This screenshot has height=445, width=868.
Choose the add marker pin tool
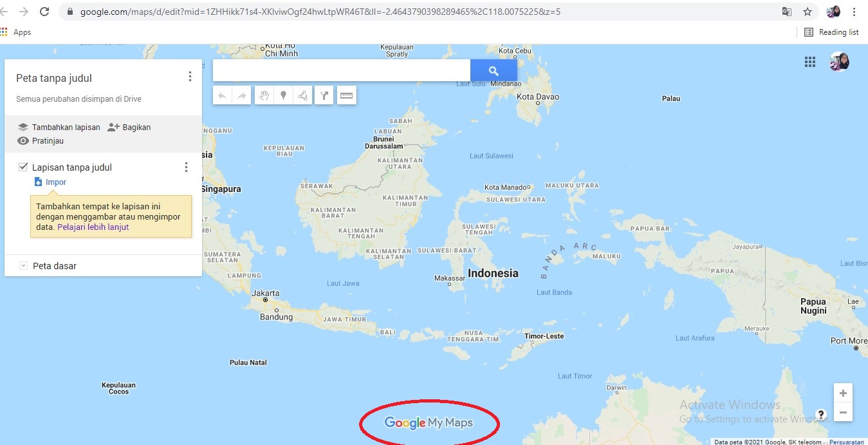pyautogui.click(x=282, y=96)
